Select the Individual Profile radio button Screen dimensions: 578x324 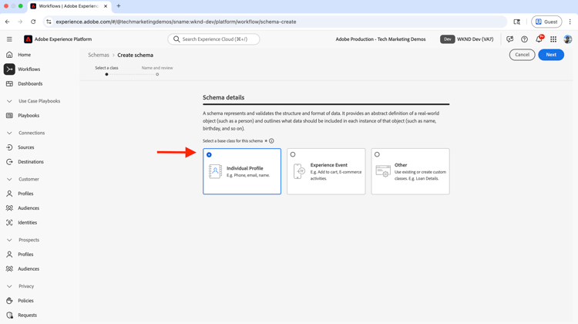(x=209, y=154)
